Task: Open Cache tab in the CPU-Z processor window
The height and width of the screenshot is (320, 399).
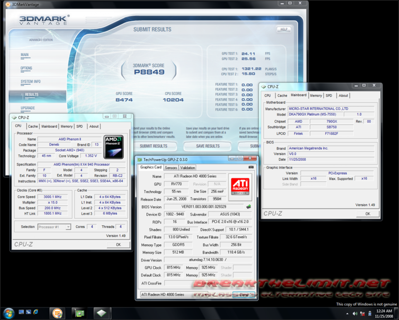Action: [x=33, y=127]
